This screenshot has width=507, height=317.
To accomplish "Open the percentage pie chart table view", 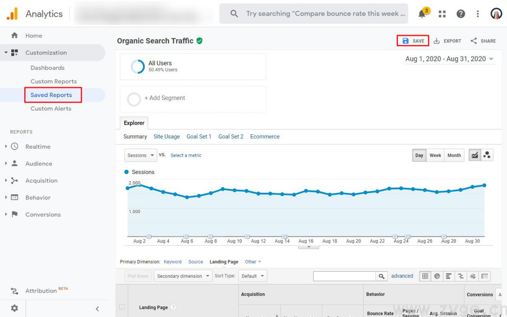I will (x=436, y=276).
